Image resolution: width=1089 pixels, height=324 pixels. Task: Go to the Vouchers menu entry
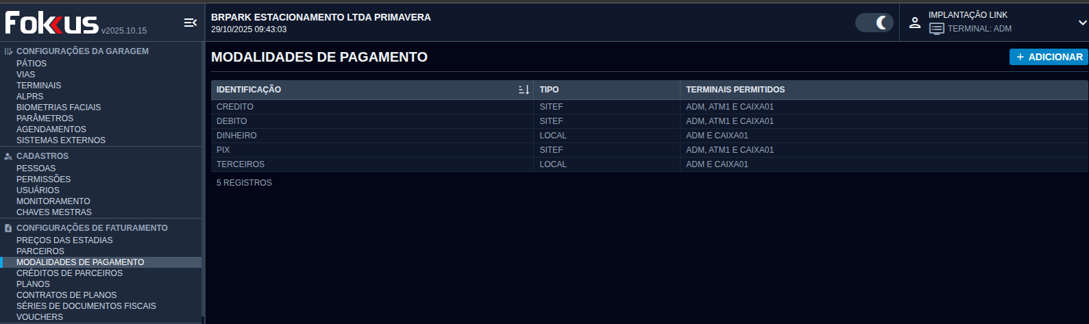[40, 317]
